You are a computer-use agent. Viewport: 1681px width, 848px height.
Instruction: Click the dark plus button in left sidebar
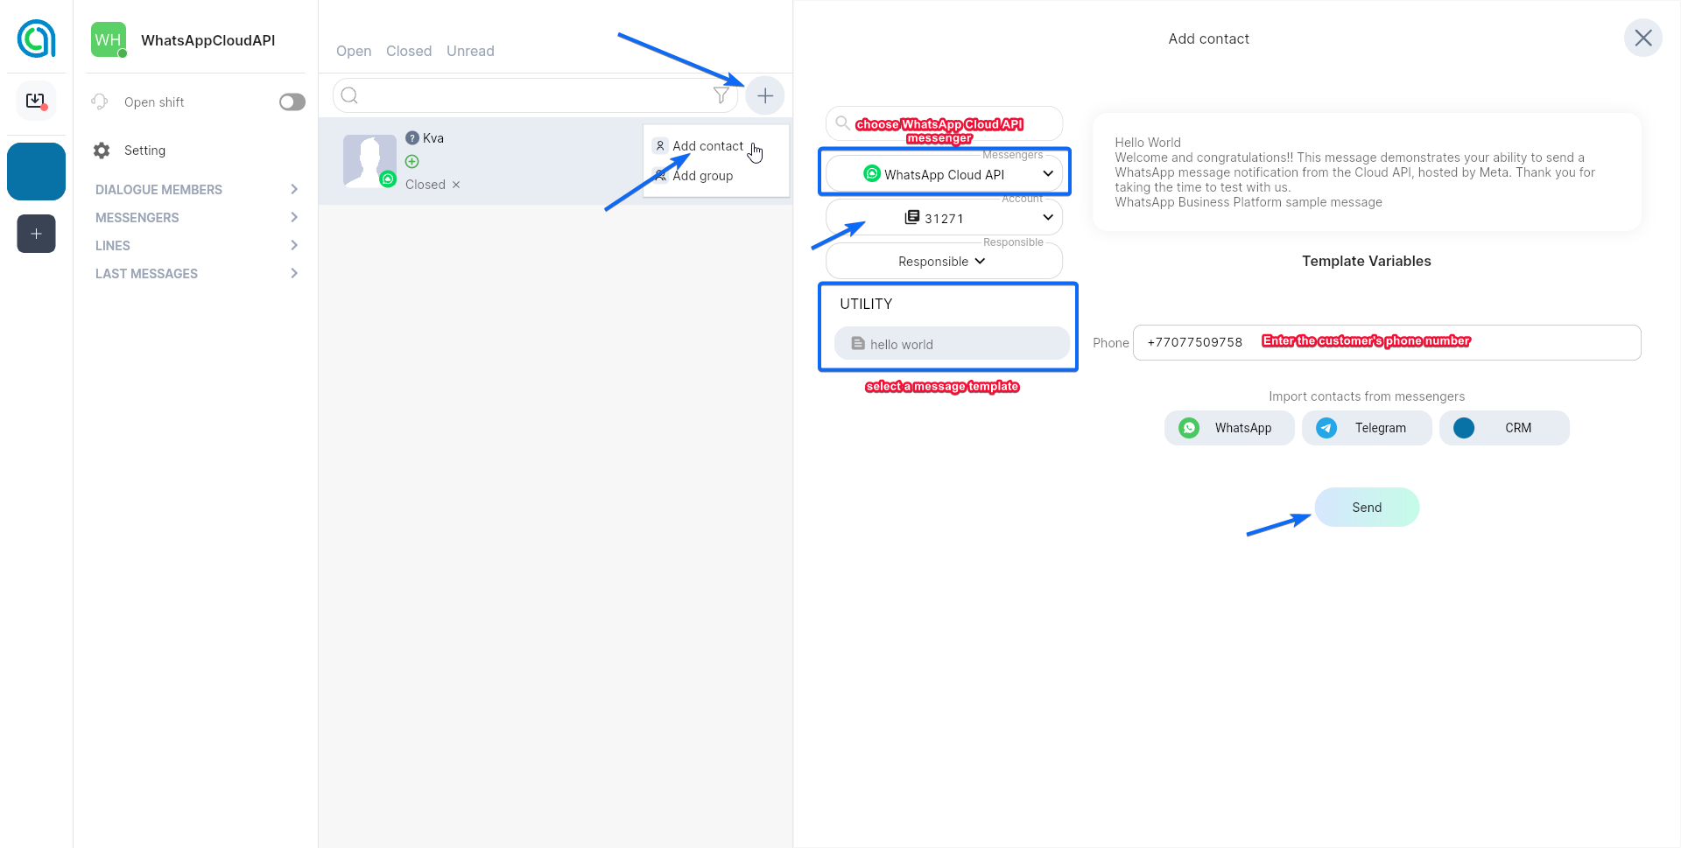36,234
